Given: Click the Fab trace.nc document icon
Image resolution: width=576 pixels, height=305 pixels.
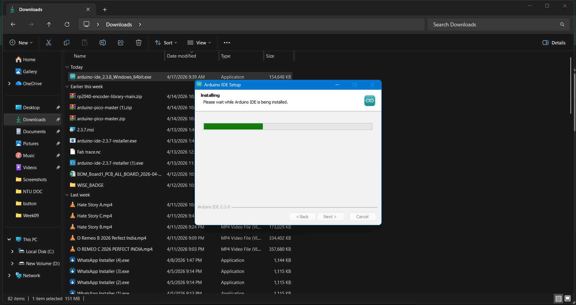Looking at the screenshot, I should tap(72, 151).
